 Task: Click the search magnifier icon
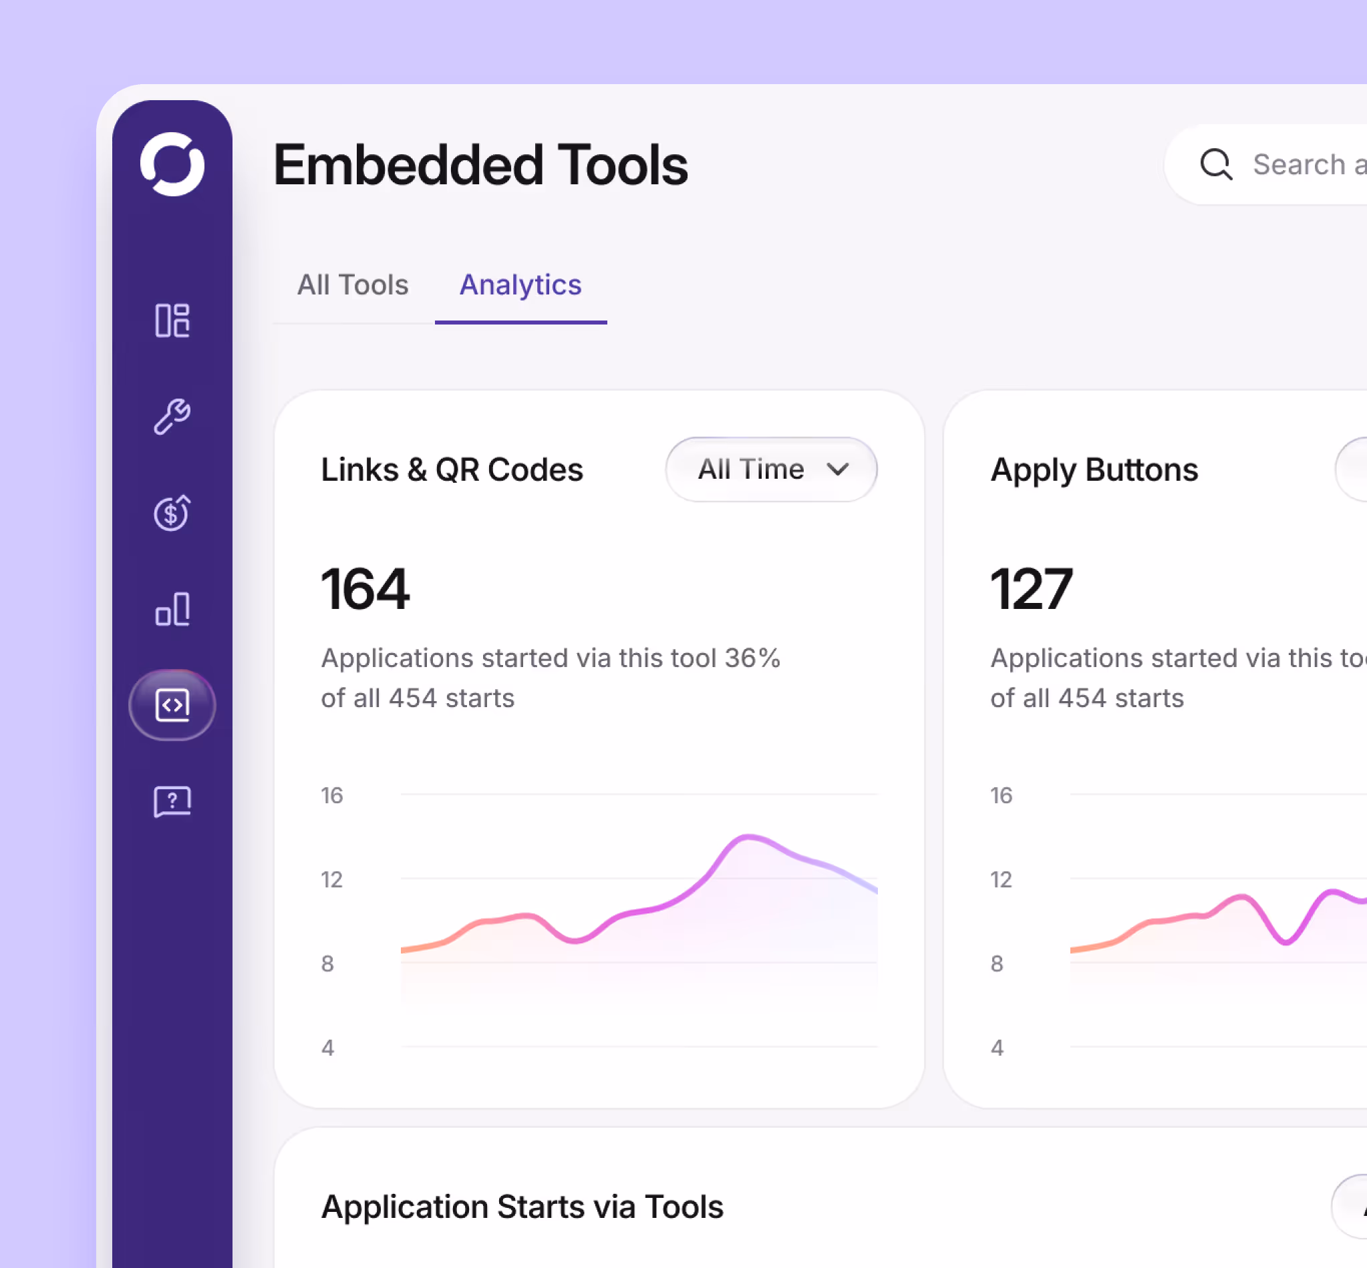click(1217, 164)
